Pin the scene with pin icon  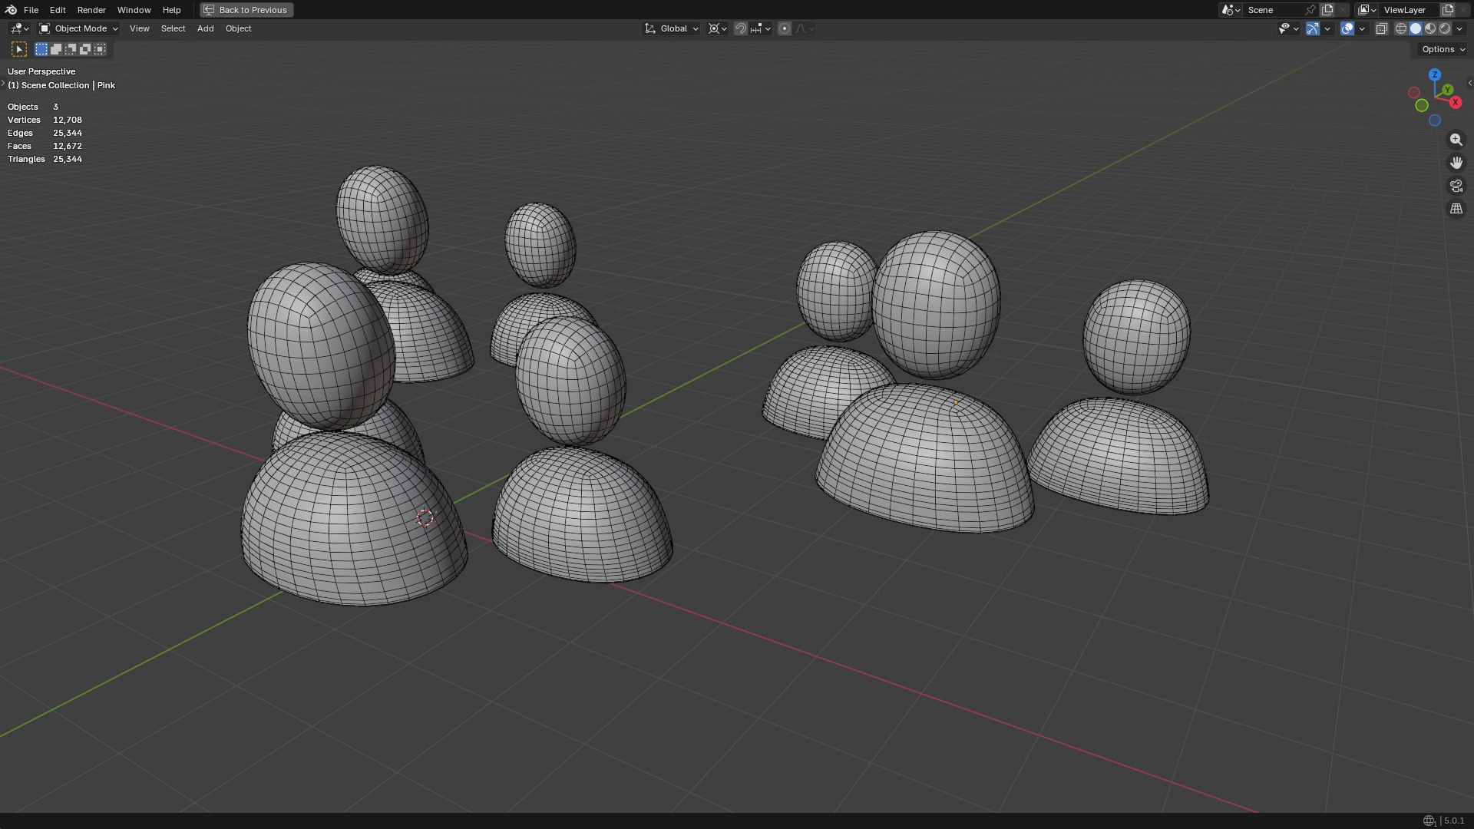tap(1310, 10)
